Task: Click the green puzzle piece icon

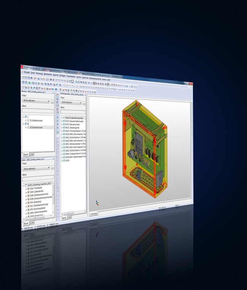Action: (29, 83)
